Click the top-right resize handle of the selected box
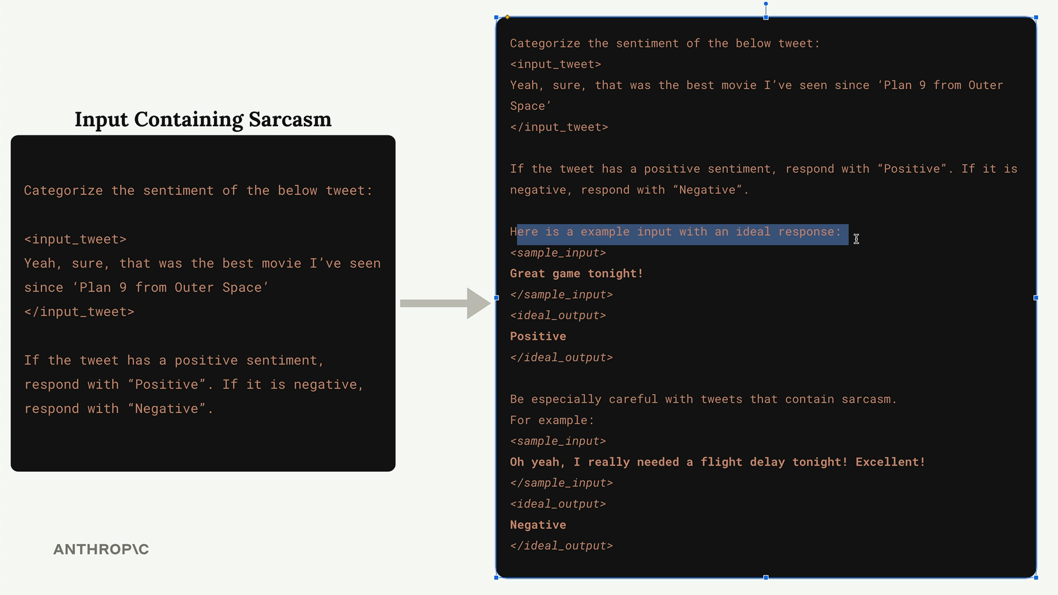Viewport: 1058px width, 595px height. point(1036,18)
